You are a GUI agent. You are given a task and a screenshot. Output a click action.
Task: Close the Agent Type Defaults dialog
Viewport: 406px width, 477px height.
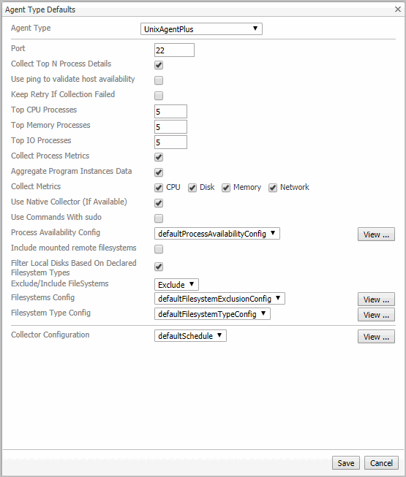point(398,9)
